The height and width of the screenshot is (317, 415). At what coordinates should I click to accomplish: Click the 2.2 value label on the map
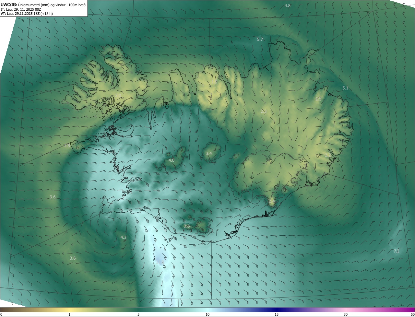tap(328, 155)
